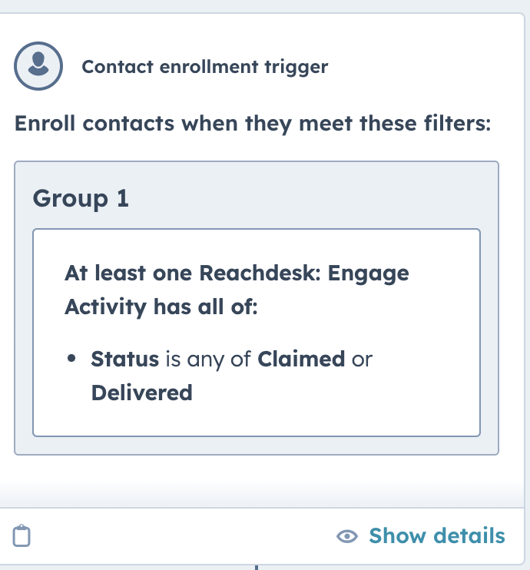Viewport: 530px width, 570px height.
Task: Select the Delivered status value
Action: click(142, 393)
